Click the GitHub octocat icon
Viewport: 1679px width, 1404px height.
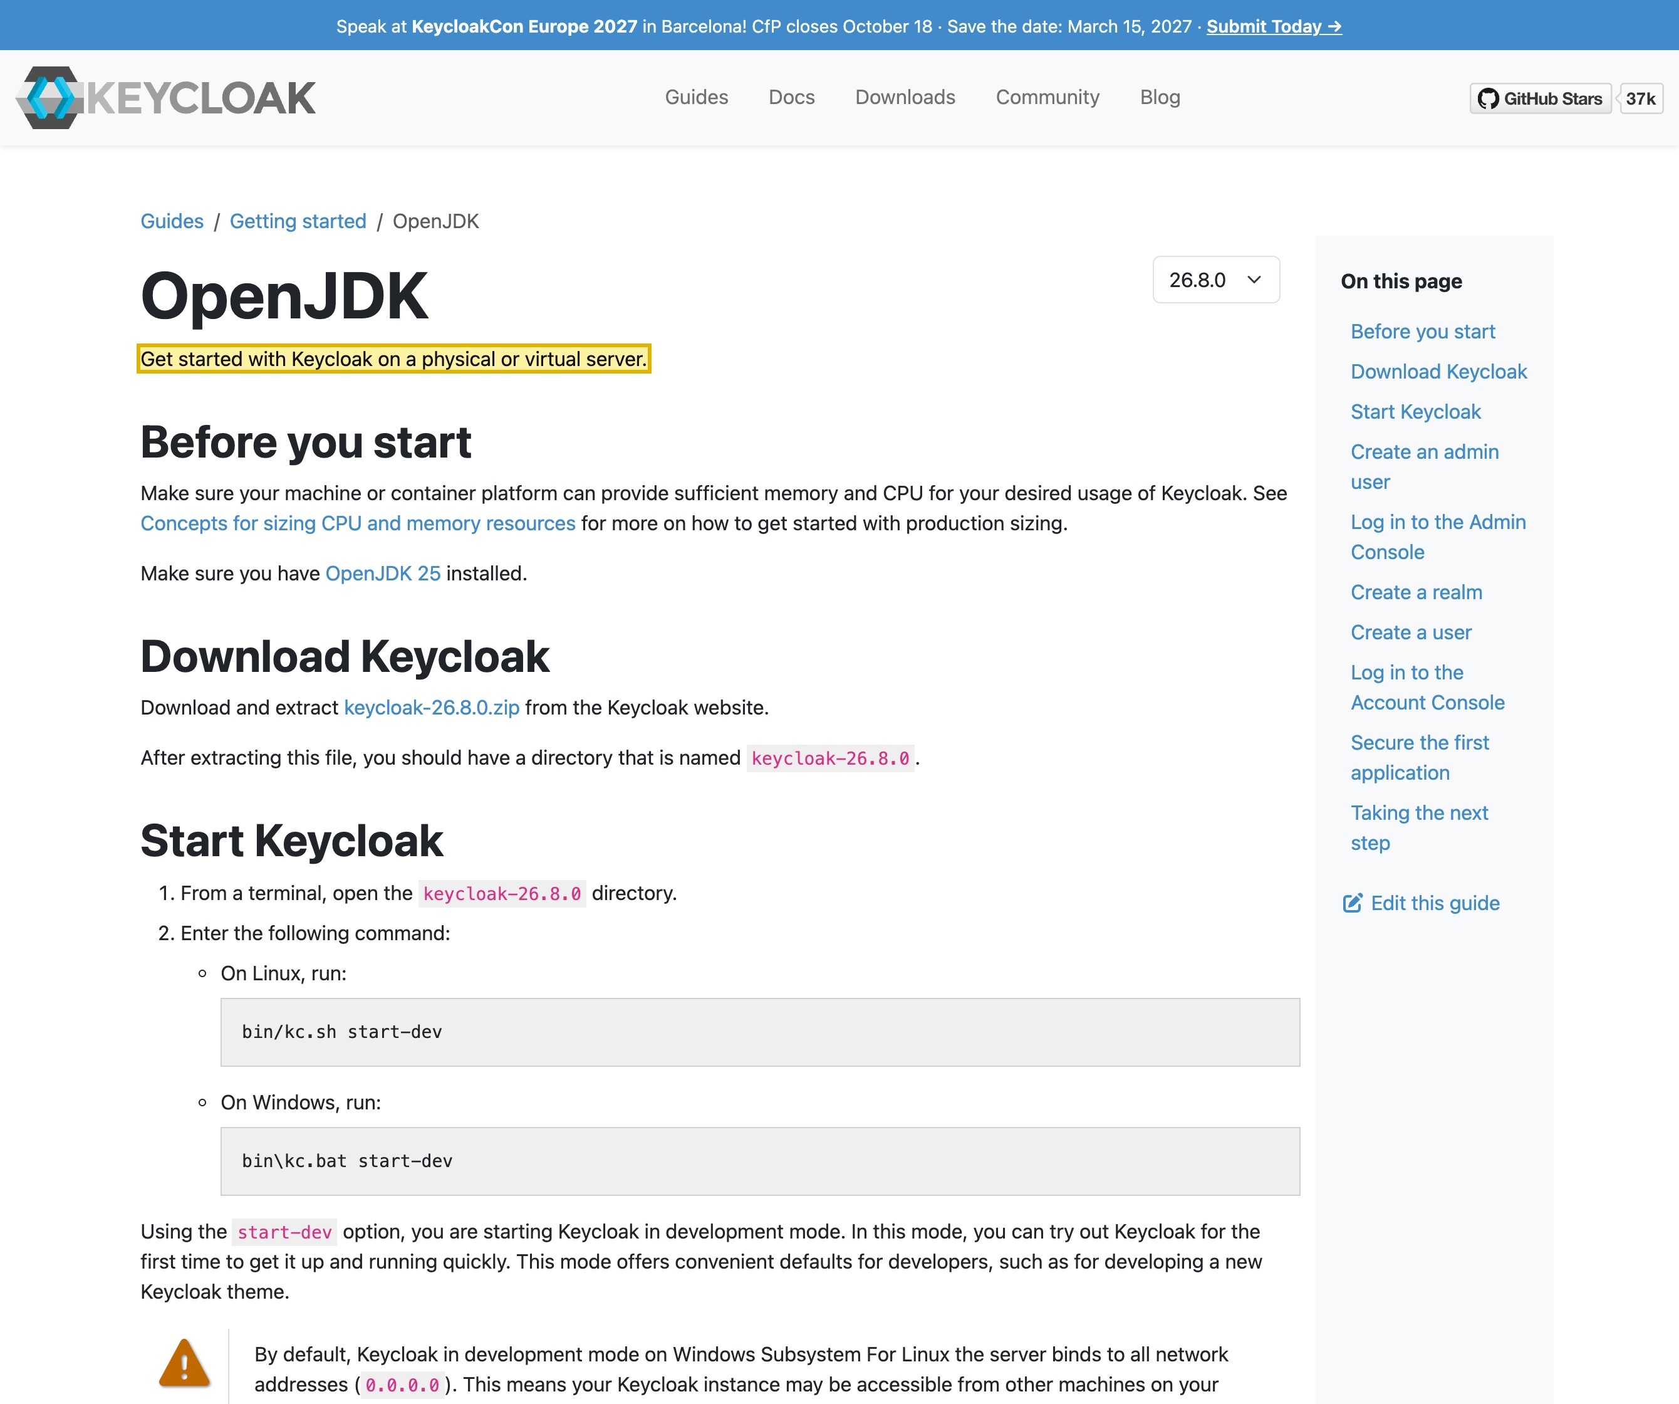tap(1488, 98)
